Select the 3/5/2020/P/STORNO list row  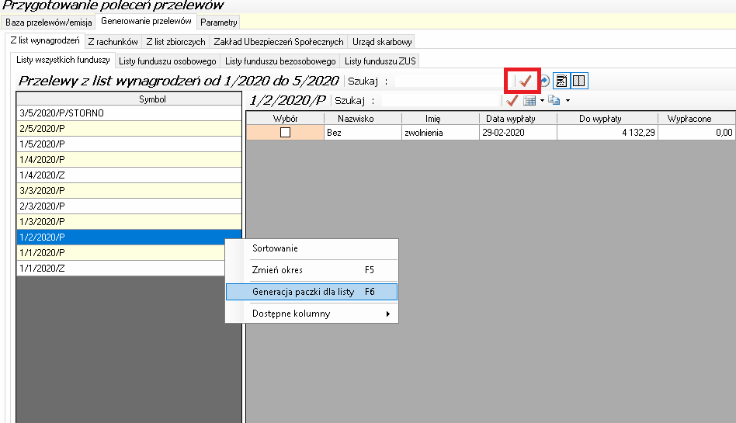coord(129,113)
